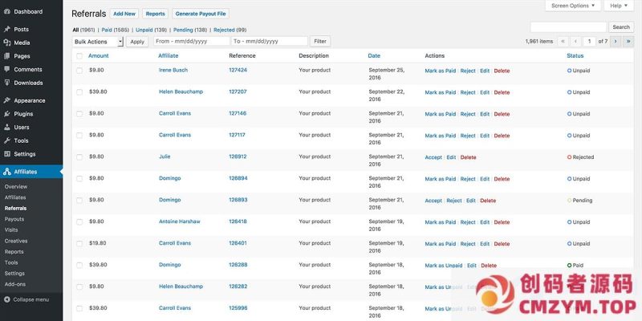The width and height of the screenshot is (642, 321).
Task: Open Plugins via its plug icon
Action: pos(6,114)
